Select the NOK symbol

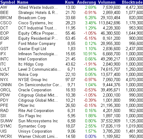(x=5, y=74)
